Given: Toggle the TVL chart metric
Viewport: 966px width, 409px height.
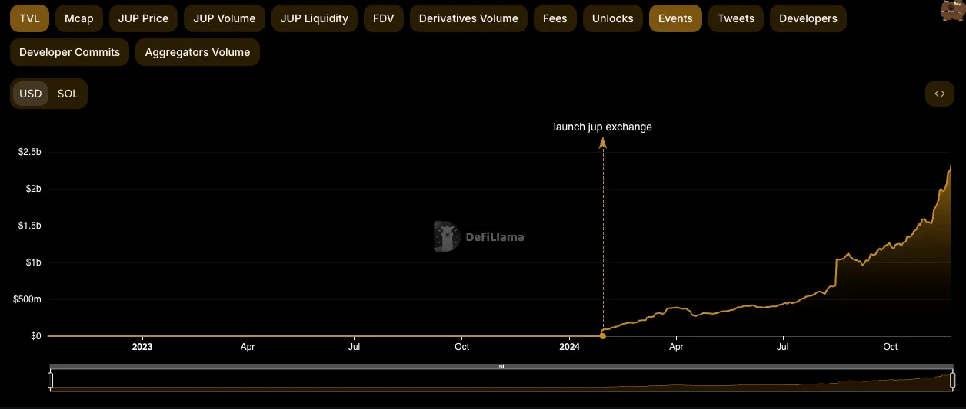Looking at the screenshot, I should [x=29, y=18].
